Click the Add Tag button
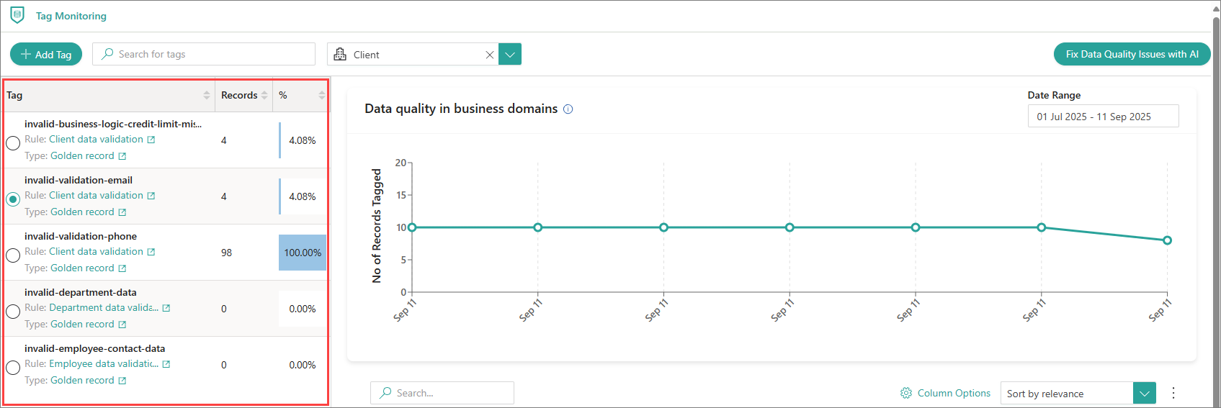The width and height of the screenshot is (1221, 408). pos(46,55)
